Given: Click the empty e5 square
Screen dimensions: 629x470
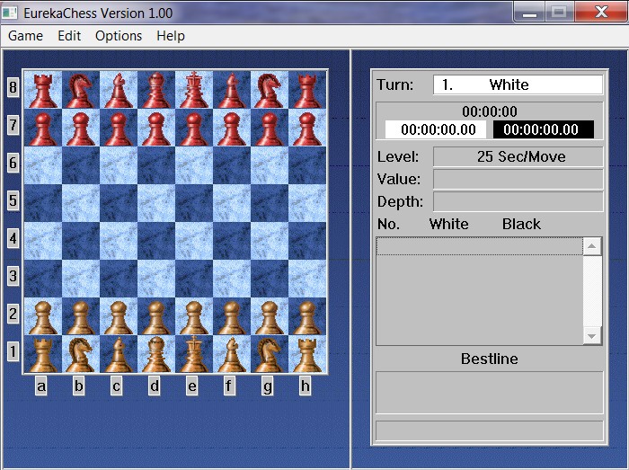Looking at the screenshot, I should pyautogui.click(x=194, y=203).
